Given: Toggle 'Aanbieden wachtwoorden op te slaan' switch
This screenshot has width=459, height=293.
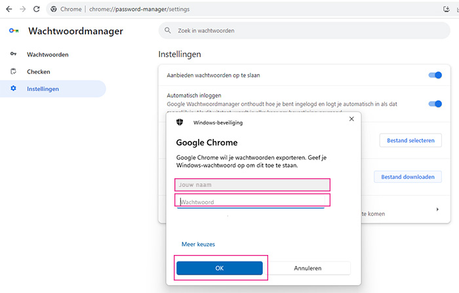Looking at the screenshot, I should [x=435, y=75].
